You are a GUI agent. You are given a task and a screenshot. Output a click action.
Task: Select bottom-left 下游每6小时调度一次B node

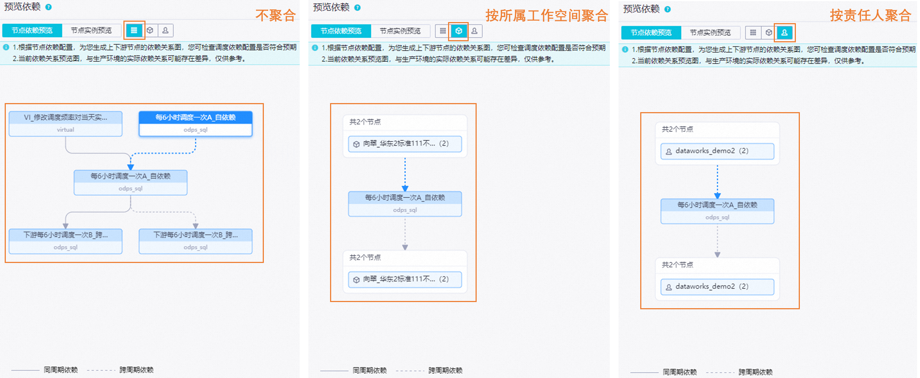tap(66, 241)
